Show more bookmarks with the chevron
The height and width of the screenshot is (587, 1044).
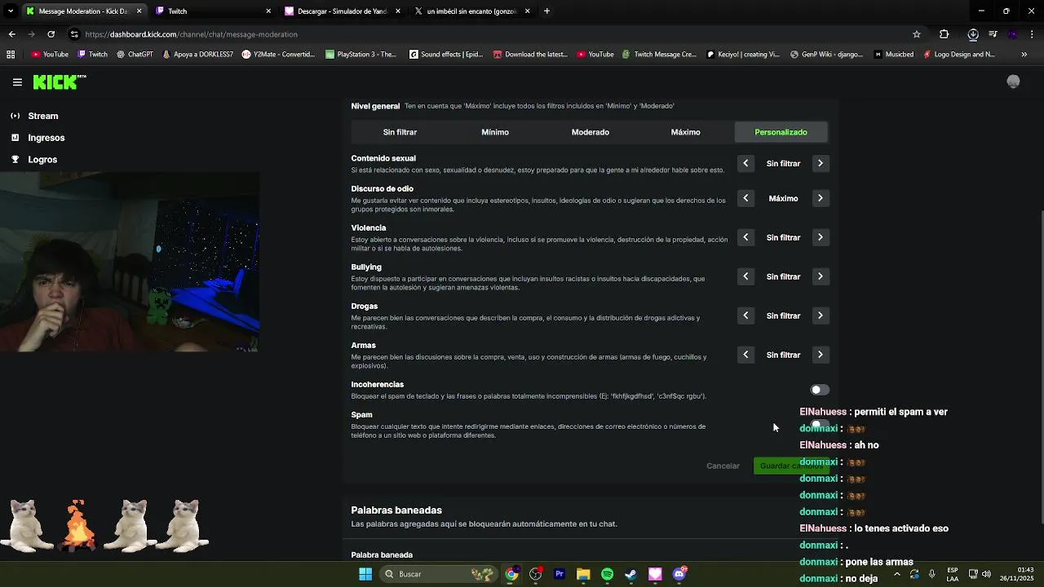tap(1024, 55)
